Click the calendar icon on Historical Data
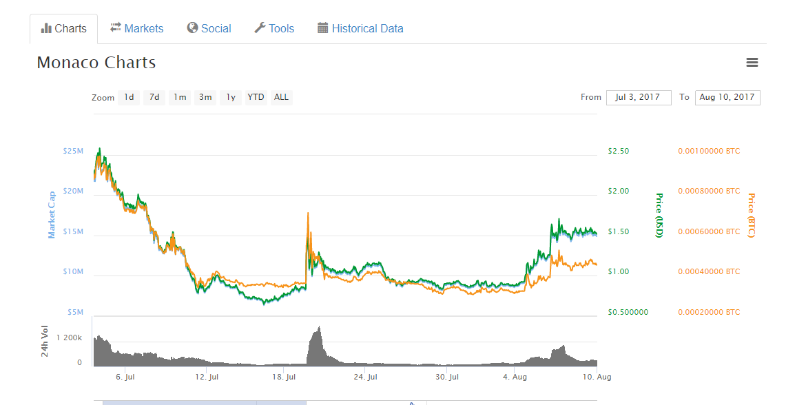This screenshot has height=405, width=786. [321, 28]
